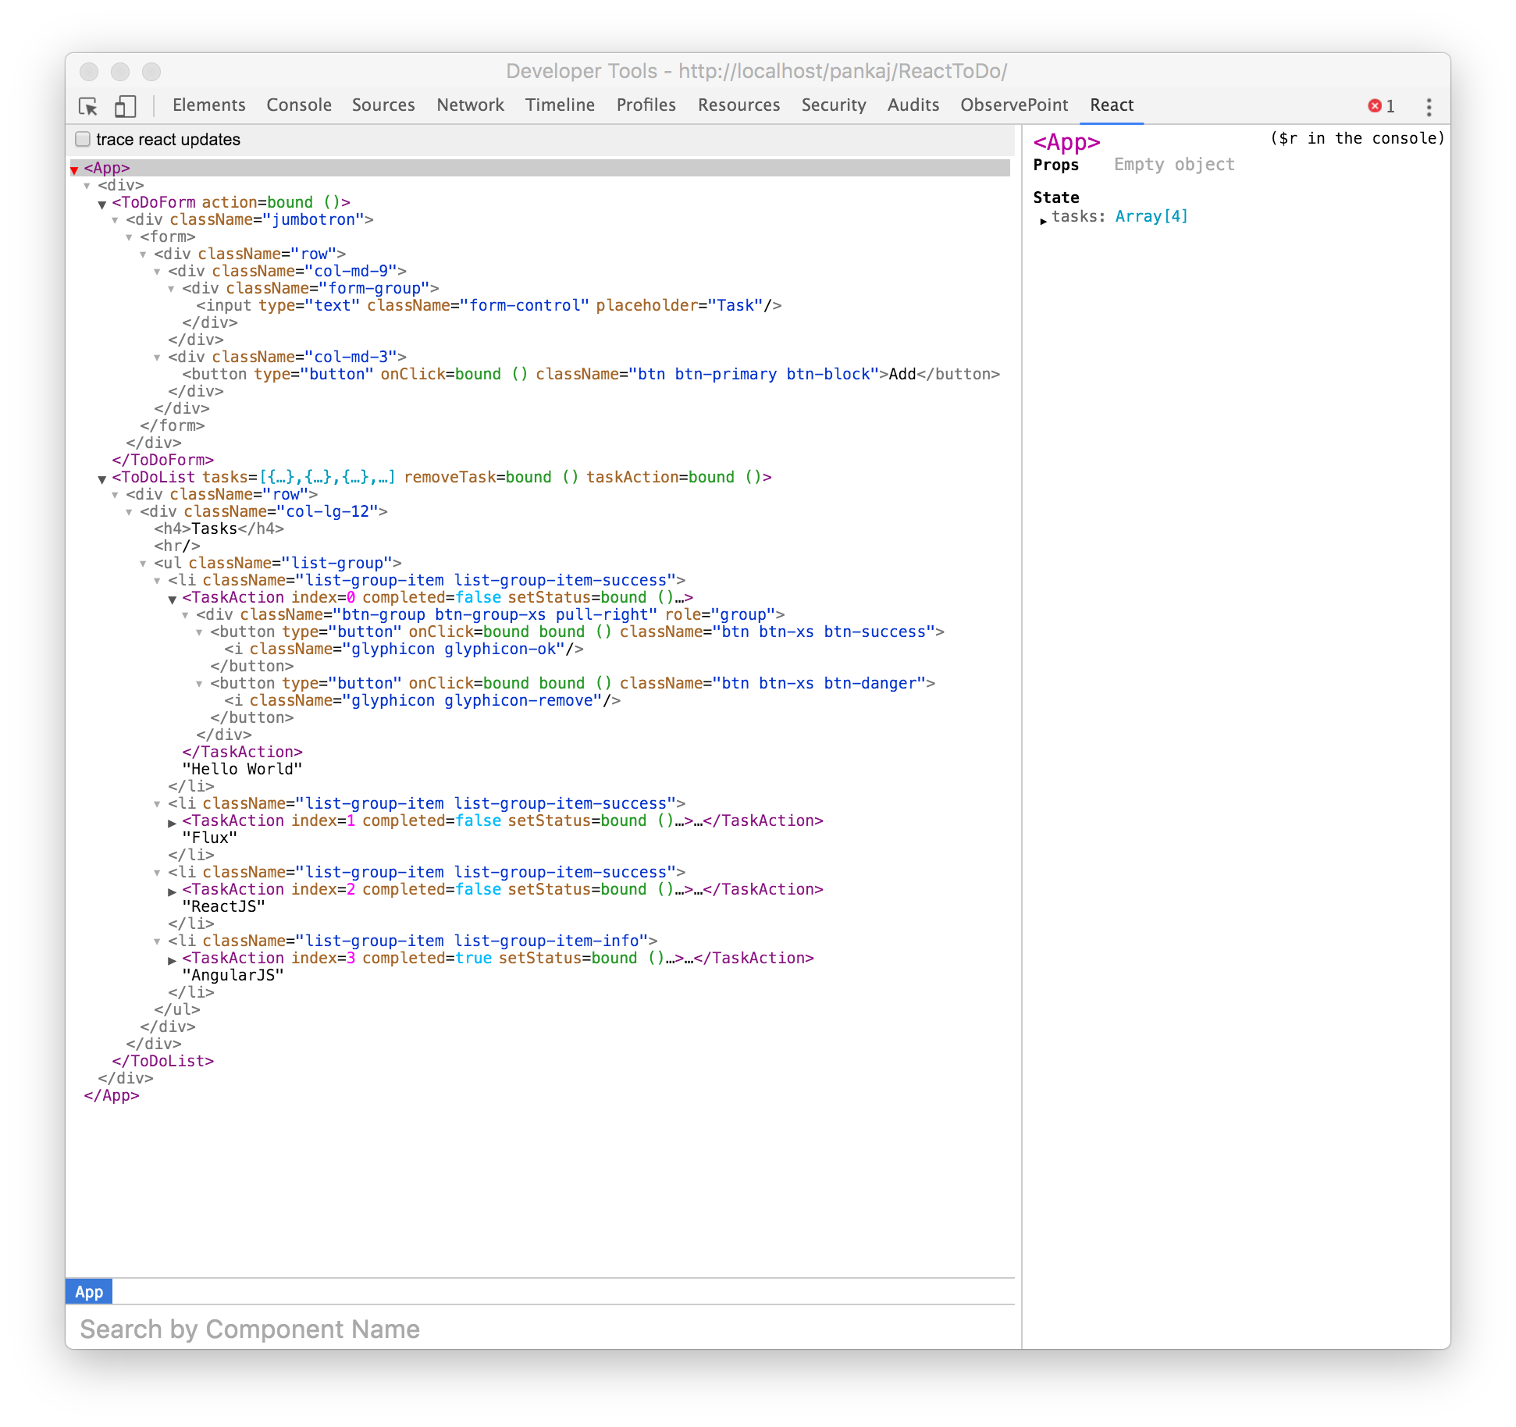Collapse the TaskAction index=0 arrow
This screenshot has height=1427, width=1516.
tap(172, 599)
